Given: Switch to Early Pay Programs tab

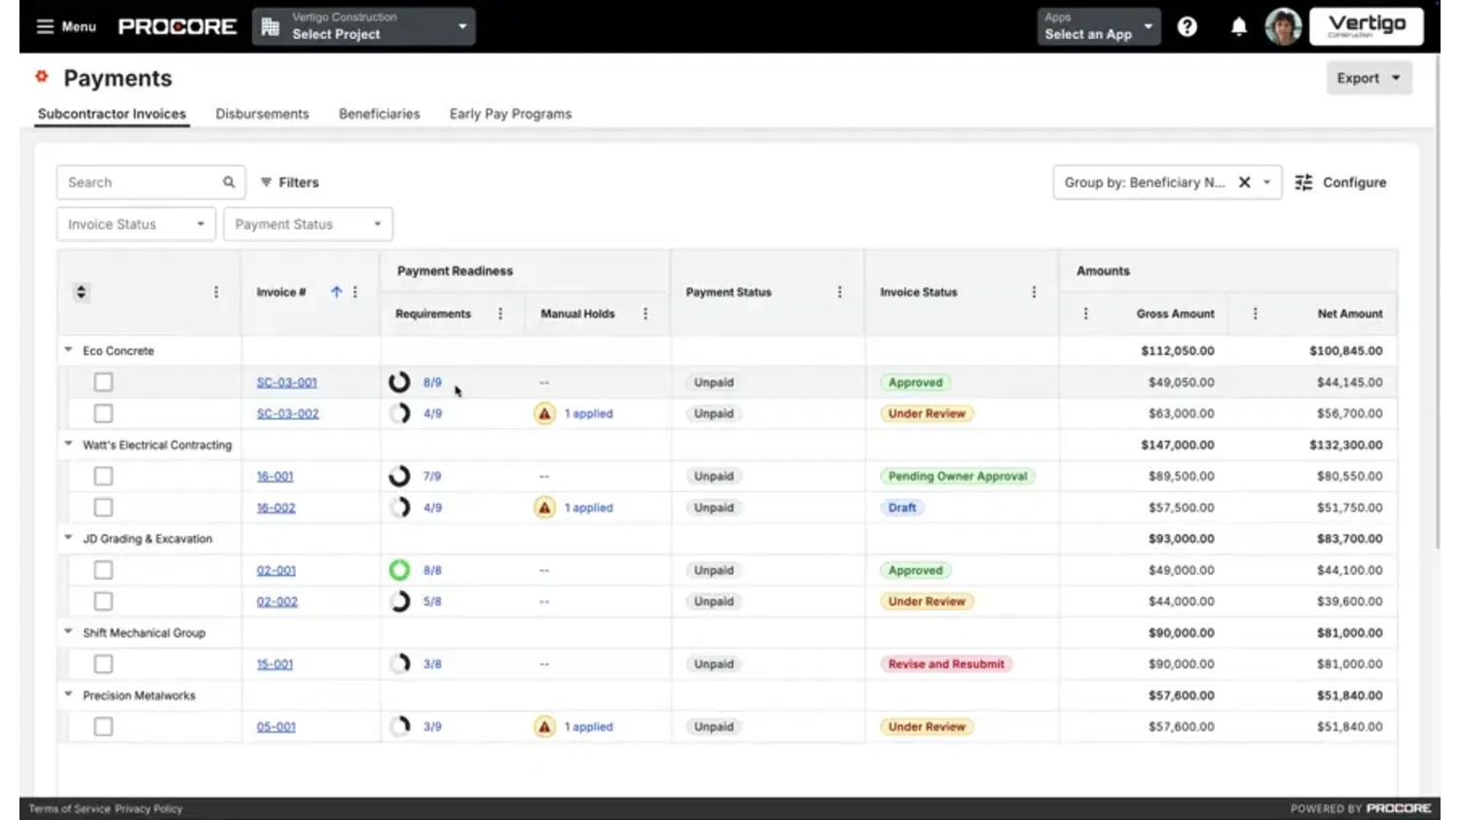Looking at the screenshot, I should pyautogui.click(x=510, y=114).
